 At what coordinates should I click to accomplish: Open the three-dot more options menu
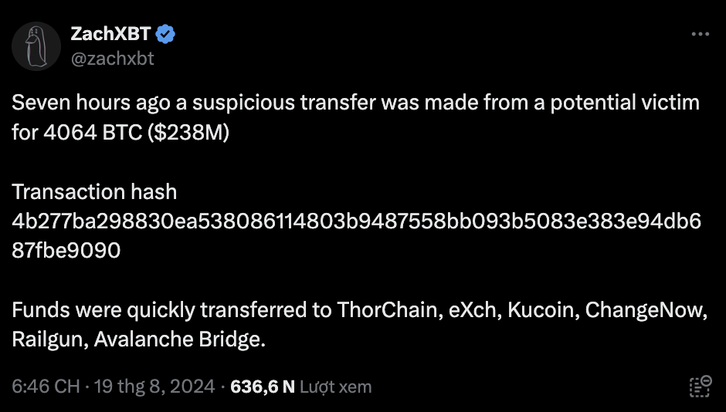tap(700, 34)
